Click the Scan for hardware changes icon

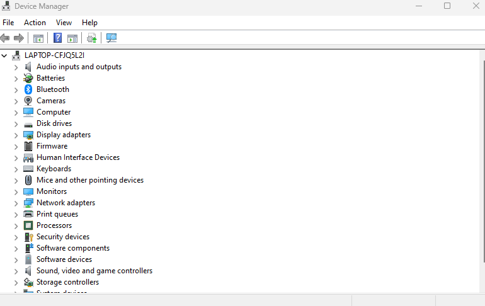coord(111,38)
